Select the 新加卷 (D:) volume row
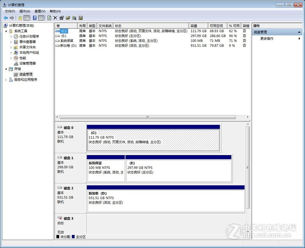305x248 pixels. [152, 46]
